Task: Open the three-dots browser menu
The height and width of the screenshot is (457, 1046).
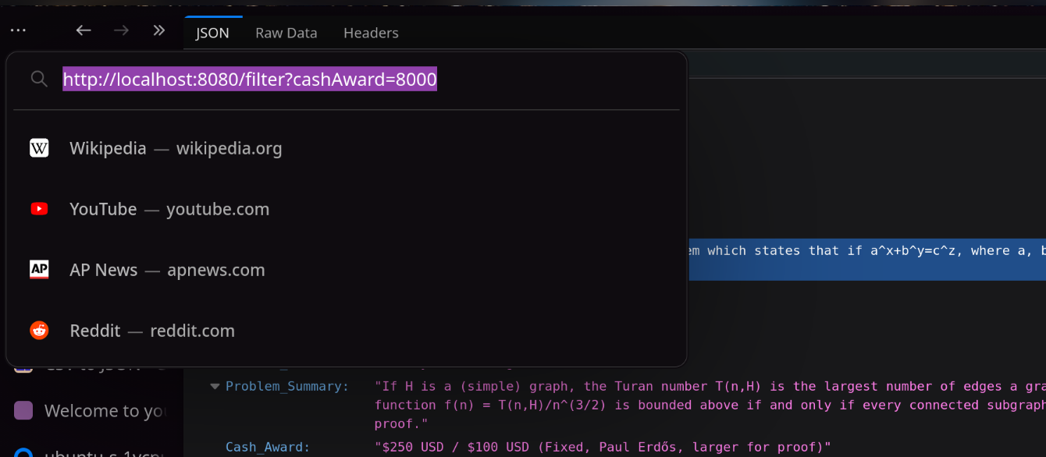Action: [x=18, y=30]
